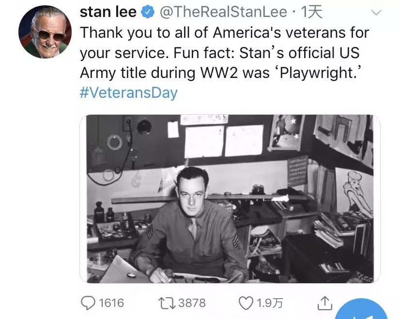Open Stan Lee's profile avatar

click(45, 32)
